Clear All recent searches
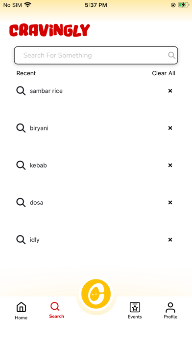This screenshot has height=340, width=192. click(164, 73)
